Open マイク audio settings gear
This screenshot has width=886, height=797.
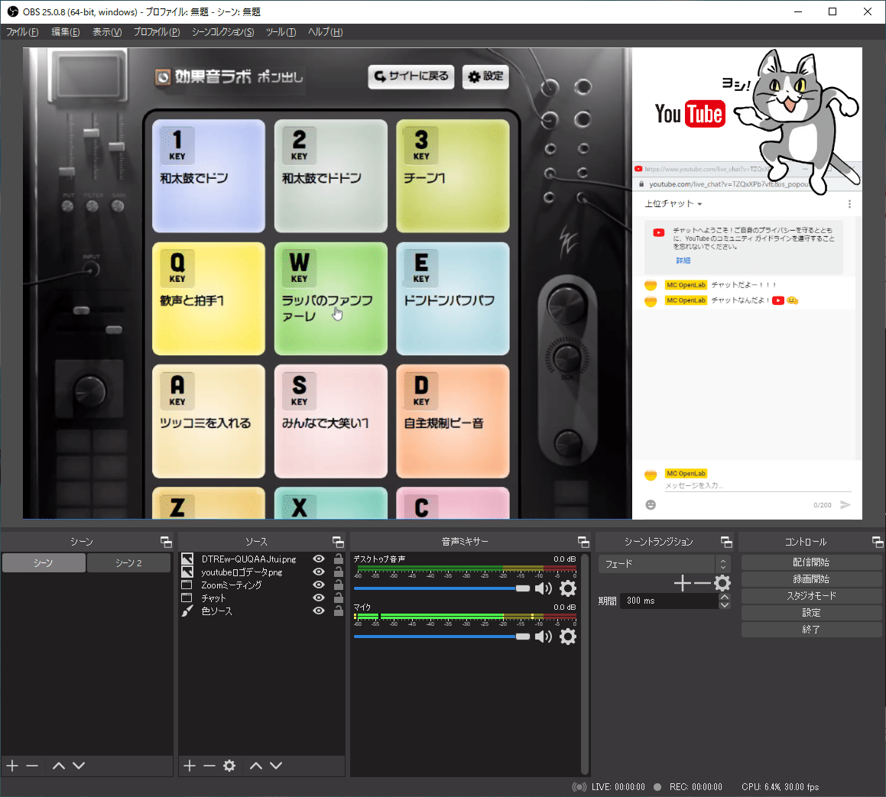pos(568,637)
